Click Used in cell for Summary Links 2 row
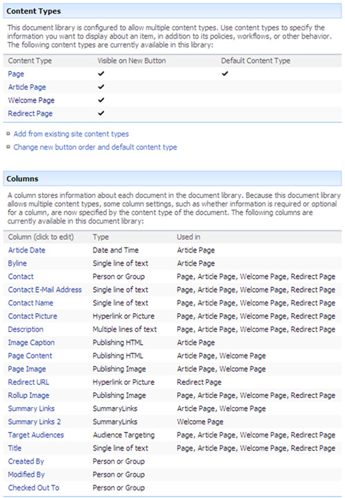 pyautogui.click(x=200, y=421)
